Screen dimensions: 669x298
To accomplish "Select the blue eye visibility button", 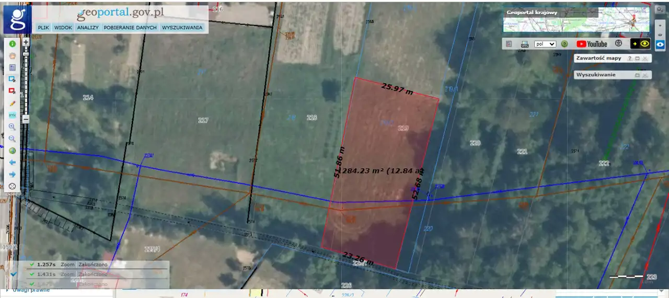I will pyautogui.click(x=660, y=44).
